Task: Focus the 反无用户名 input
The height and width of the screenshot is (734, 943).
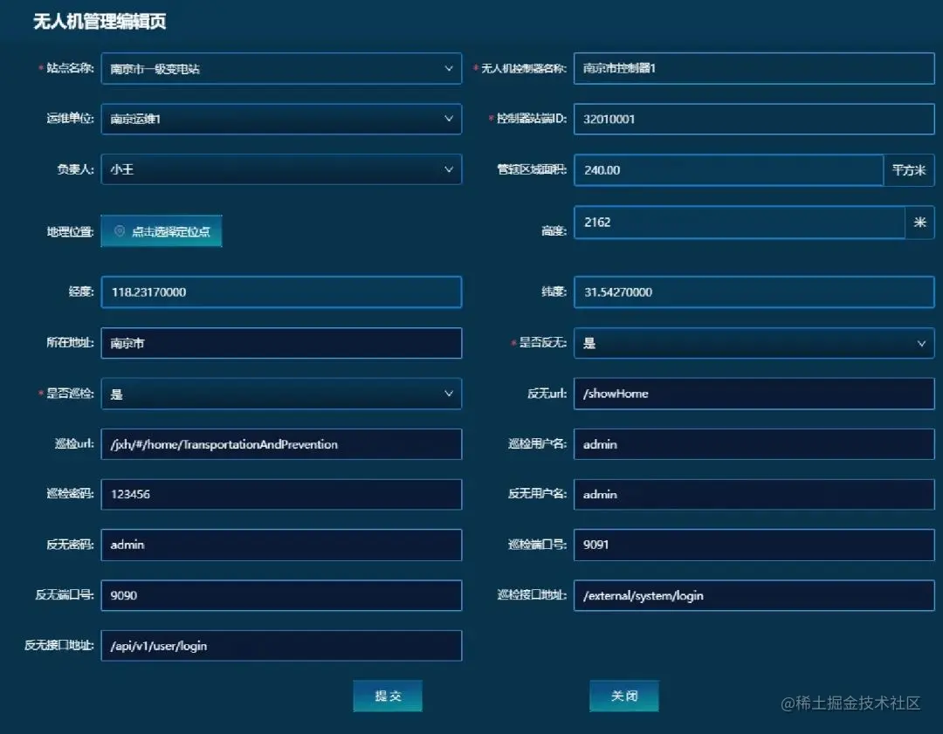Action: (754, 494)
